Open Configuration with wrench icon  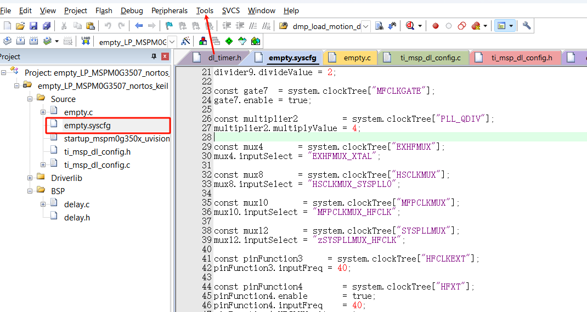pyautogui.click(x=526, y=26)
